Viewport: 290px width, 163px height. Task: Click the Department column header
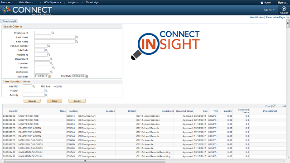click(x=168, y=111)
